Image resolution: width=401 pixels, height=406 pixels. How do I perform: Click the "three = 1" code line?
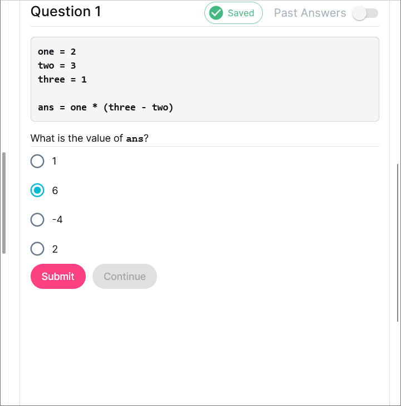click(x=62, y=79)
